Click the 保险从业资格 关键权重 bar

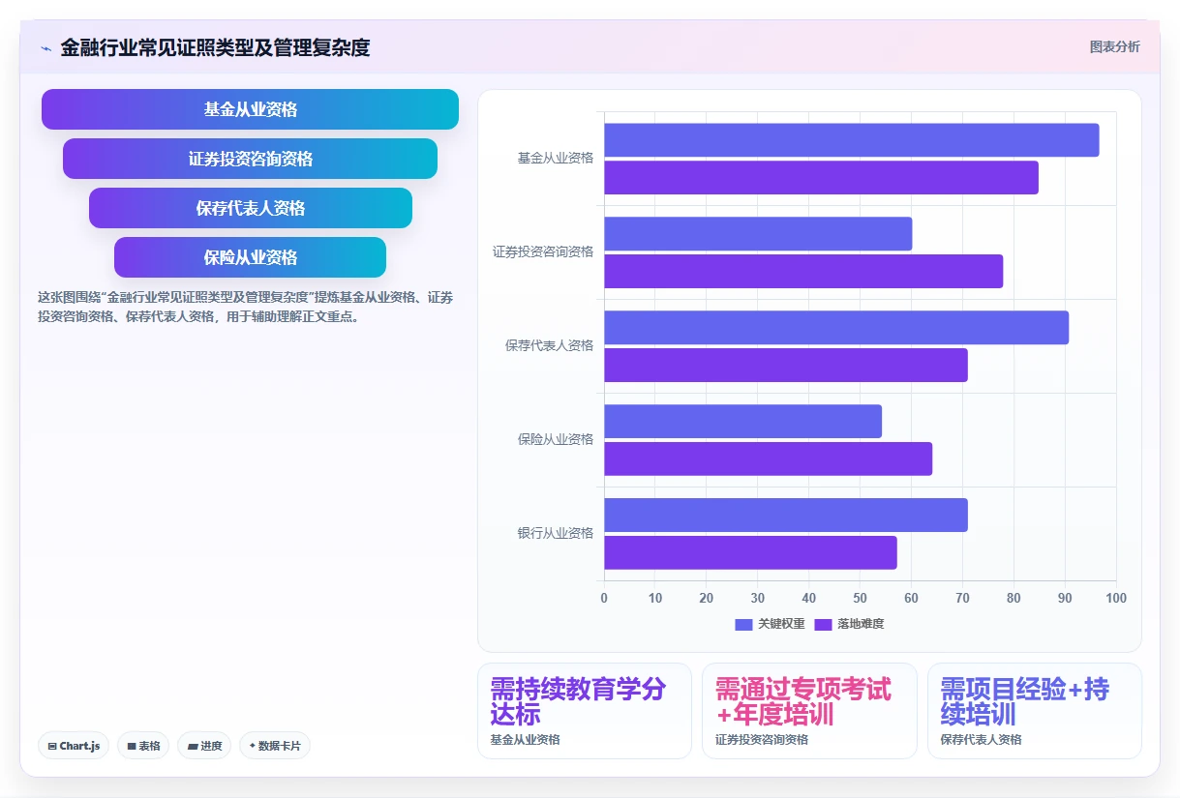click(x=742, y=422)
